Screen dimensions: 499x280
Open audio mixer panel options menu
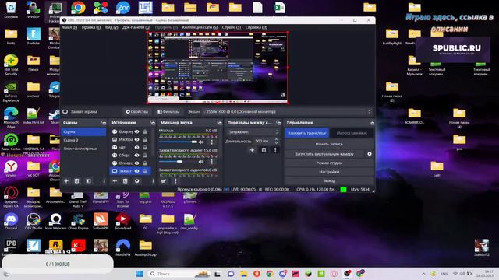tap(175, 181)
